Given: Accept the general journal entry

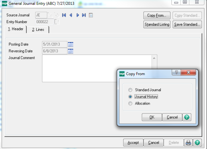Looking at the screenshot, I should (x=133, y=142).
